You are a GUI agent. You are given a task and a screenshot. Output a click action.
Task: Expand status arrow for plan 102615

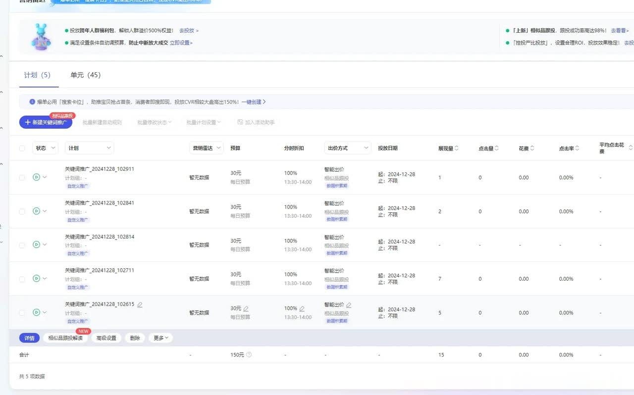click(45, 313)
